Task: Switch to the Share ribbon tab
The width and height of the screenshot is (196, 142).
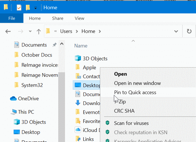Action: click(x=58, y=18)
